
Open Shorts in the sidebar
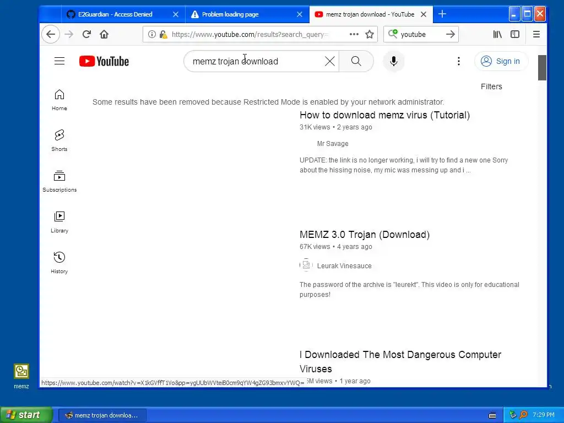tap(59, 140)
